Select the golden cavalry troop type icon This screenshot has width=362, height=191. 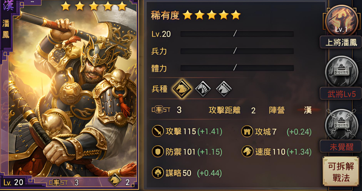click(x=182, y=89)
